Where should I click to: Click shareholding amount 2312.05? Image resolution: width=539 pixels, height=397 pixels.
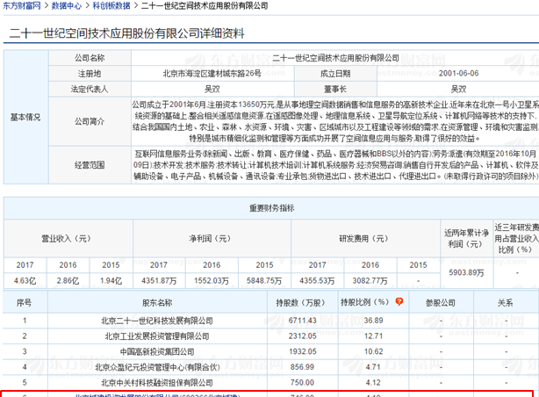(x=303, y=336)
